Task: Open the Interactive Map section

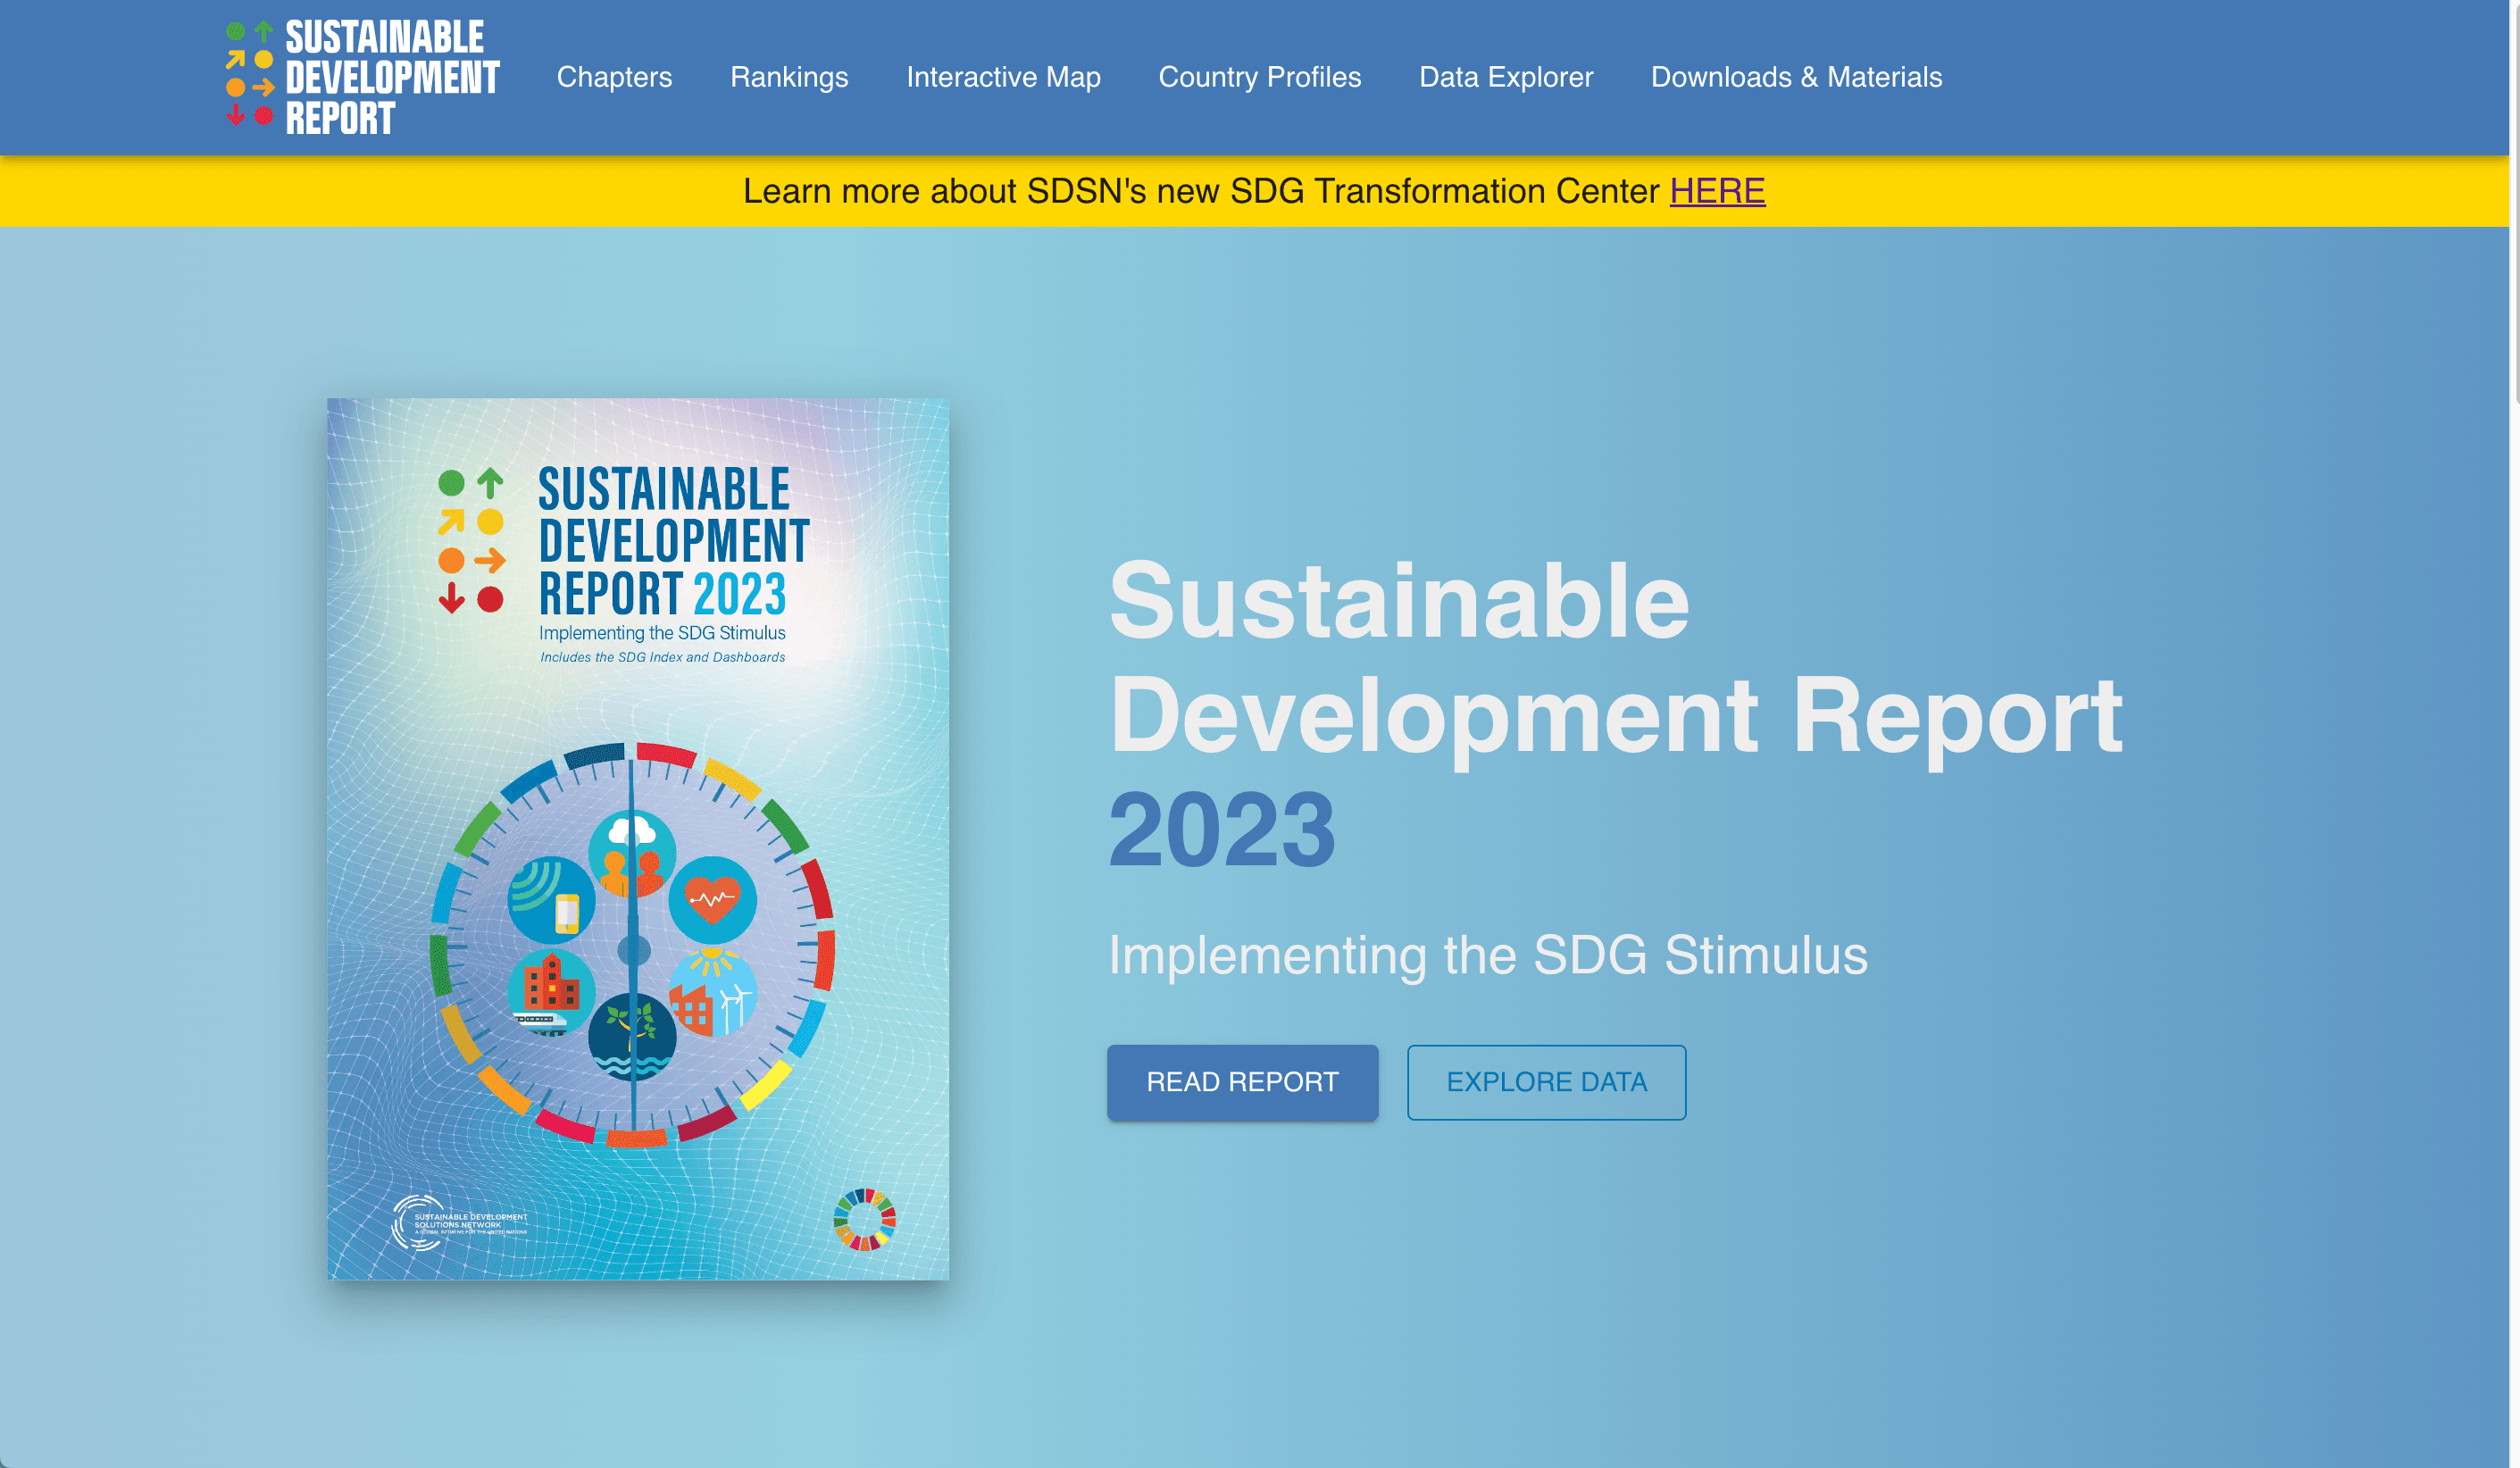Action: coord(1003,77)
